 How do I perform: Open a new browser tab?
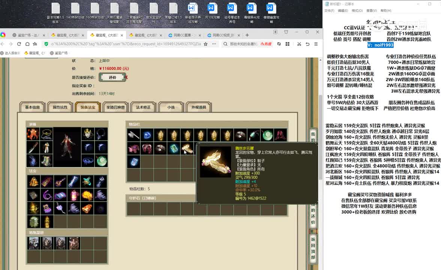coord(247,35)
